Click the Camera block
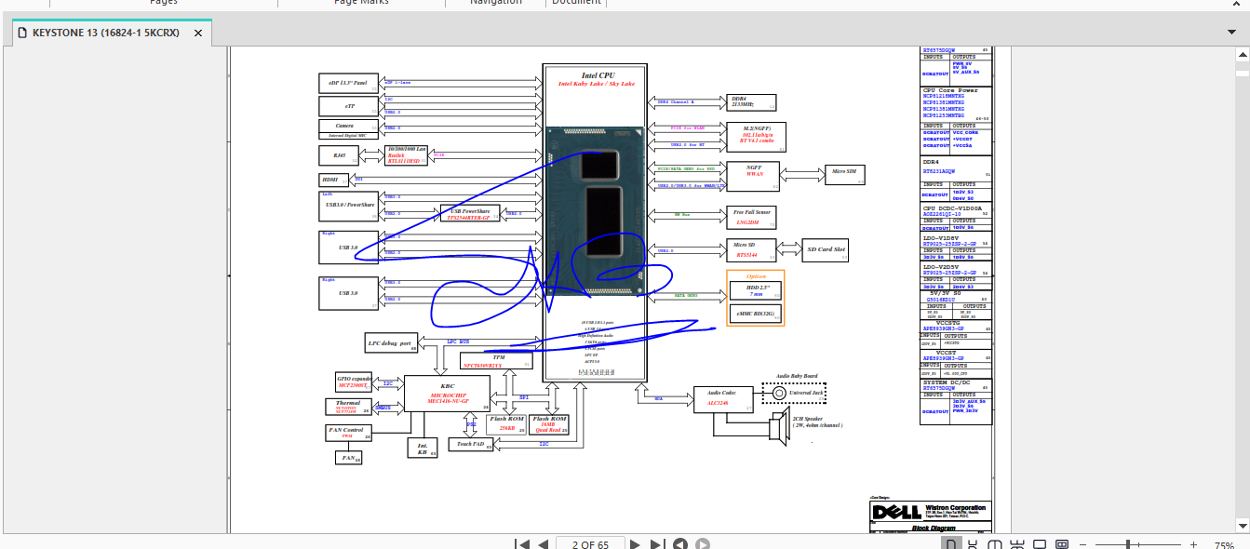The image size is (1250, 549). tap(348, 129)
